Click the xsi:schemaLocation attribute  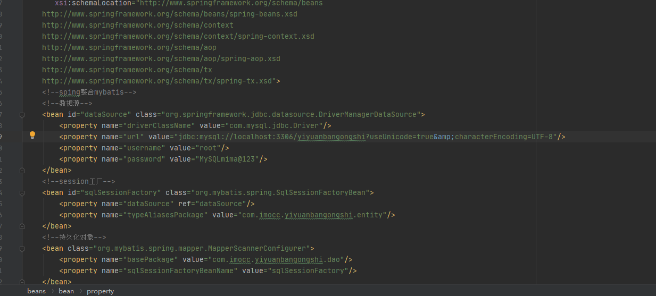[189, 3]
